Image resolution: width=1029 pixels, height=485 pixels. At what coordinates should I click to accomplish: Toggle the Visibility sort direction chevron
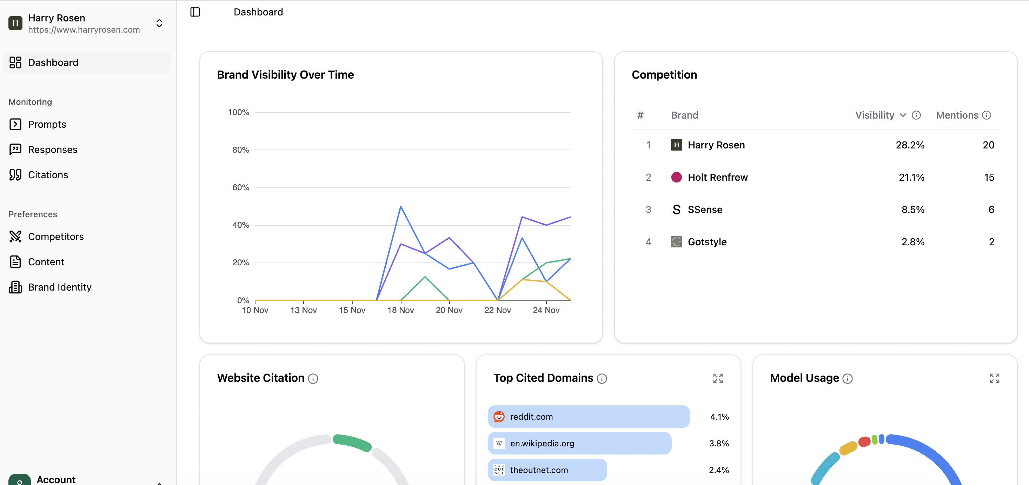[903, 115]
